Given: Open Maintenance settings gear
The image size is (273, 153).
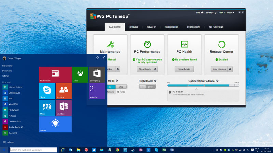Looking at the screenshot, I should point(118,69).
